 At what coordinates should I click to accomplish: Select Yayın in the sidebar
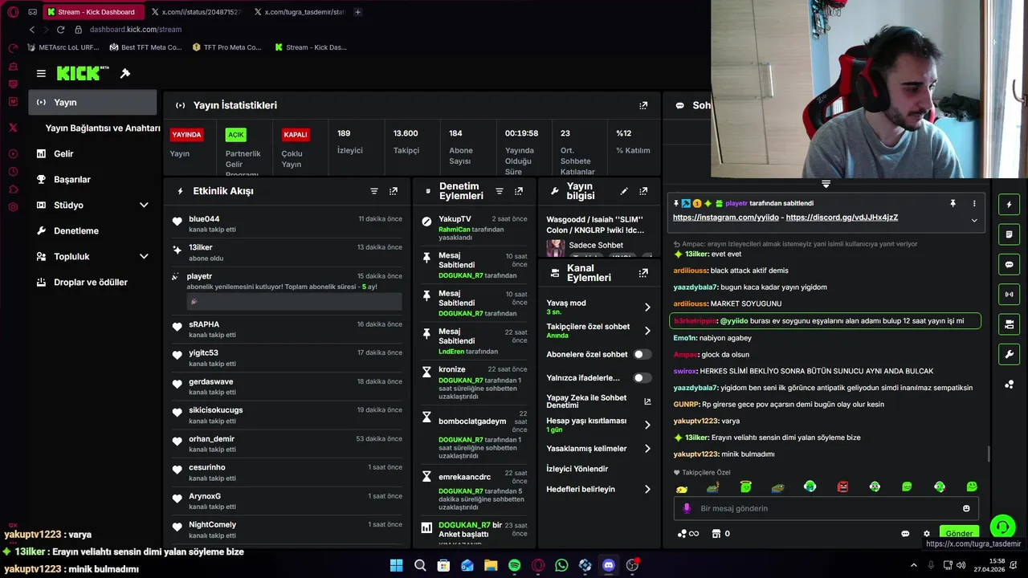point(92,102)
